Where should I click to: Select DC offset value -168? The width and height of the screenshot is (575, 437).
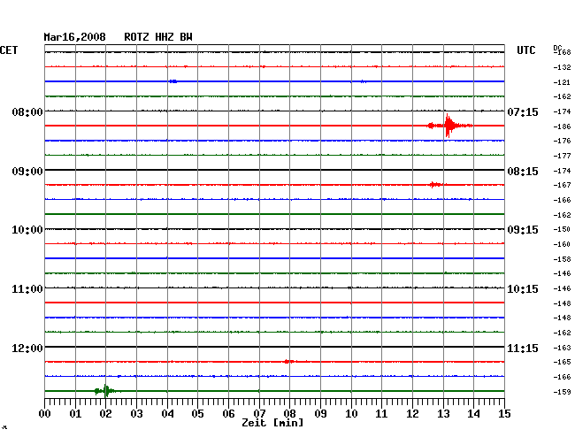click(x=562, y=52)
